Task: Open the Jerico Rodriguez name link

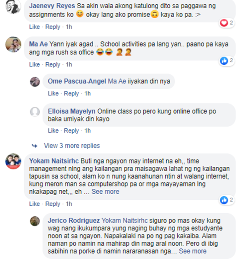Action: click(x=74, y=221)
